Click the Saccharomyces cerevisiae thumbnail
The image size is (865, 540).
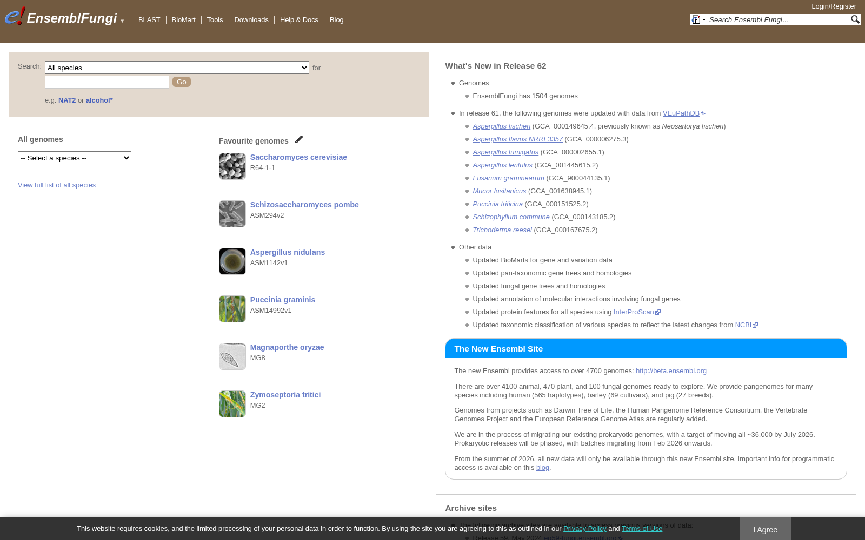pyautogui.click(x=232, y=166)
